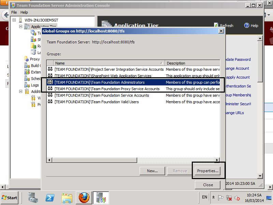Click the Reporting tree node icon
Image resolution: width=273 pixels, height=205 pixels.
click(33, 46)
